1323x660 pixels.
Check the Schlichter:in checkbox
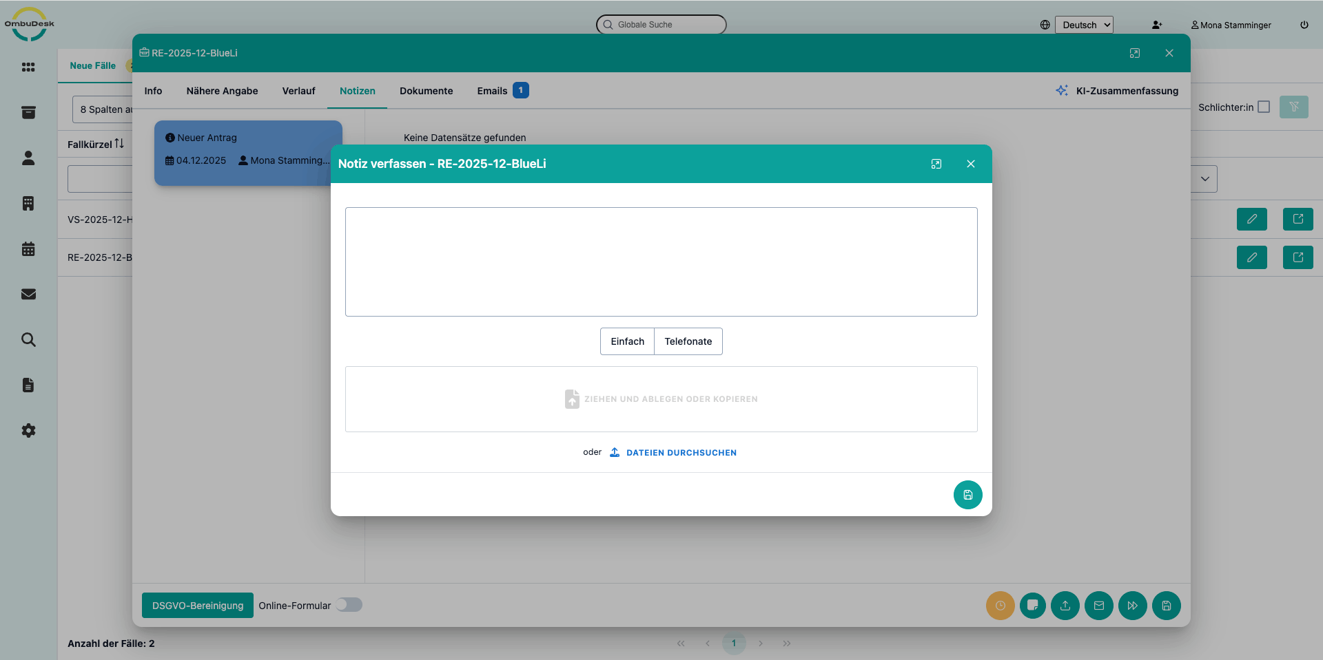pos(1263,107)
